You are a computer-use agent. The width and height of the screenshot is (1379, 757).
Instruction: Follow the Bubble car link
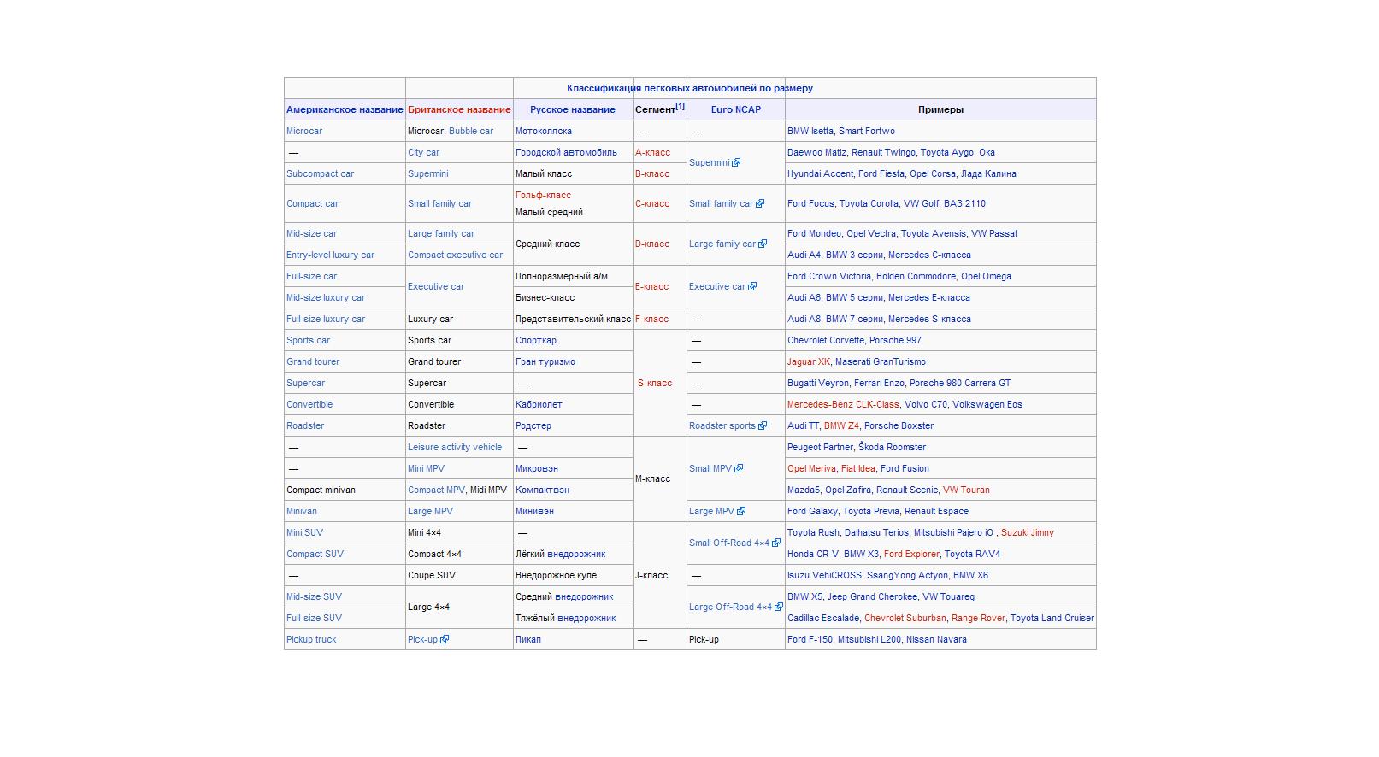pos(471,131)
